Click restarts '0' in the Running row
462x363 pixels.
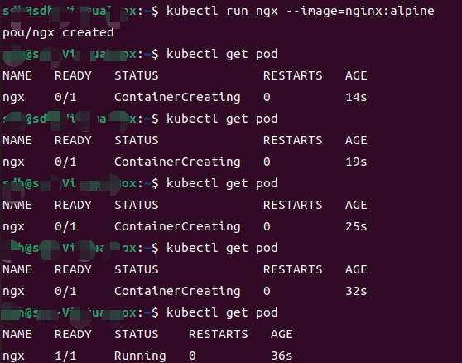click(x=192, y=356)
